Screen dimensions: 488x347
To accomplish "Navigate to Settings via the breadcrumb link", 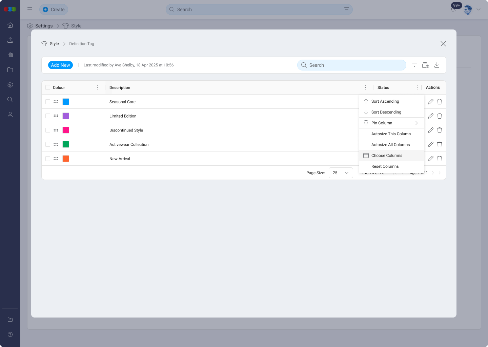I will [x=44, y=26].
